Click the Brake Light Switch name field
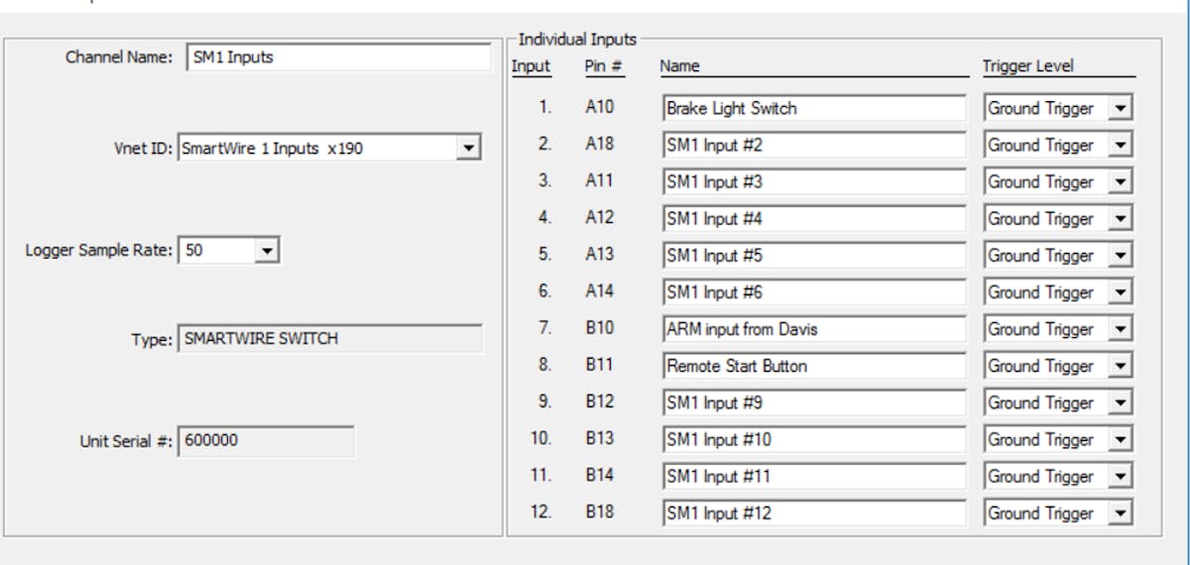 (x=813, y=108)
